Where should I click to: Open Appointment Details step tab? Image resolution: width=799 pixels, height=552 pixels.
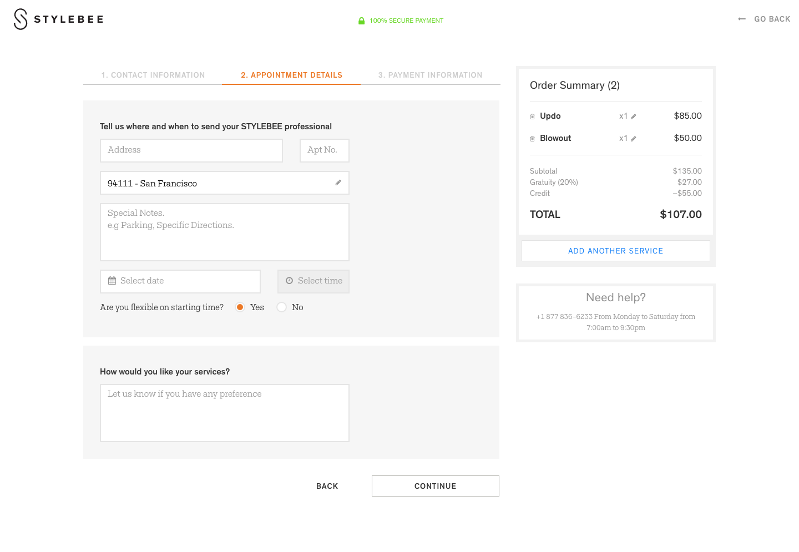(x=292, y=75)
